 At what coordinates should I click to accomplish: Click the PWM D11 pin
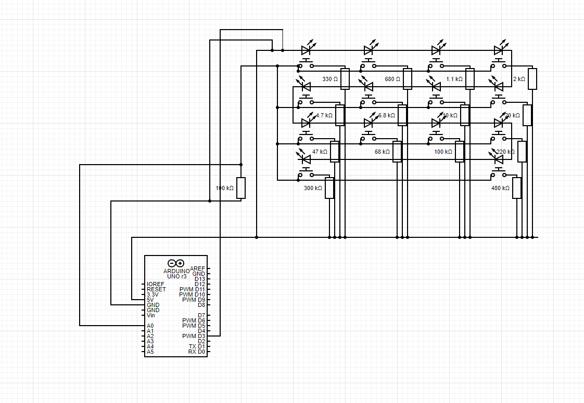pos(192,289)
